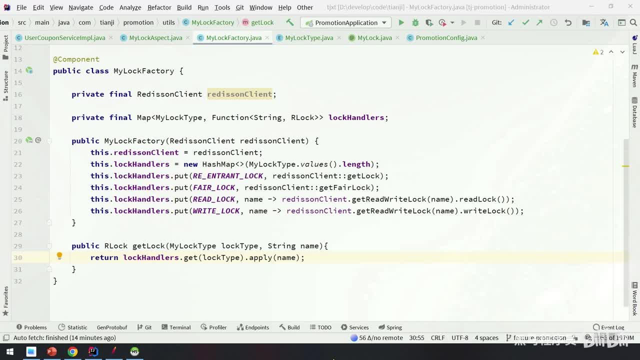Change line separator CRLF in status bar

click(437, 338)
